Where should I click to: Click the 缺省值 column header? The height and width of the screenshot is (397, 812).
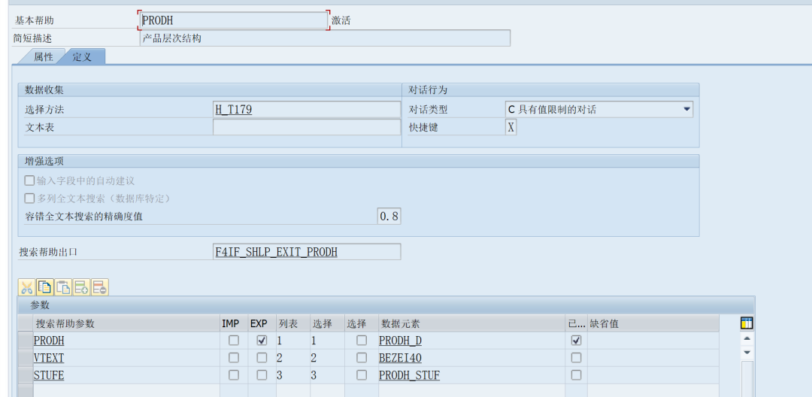click(x=653, y=323)
